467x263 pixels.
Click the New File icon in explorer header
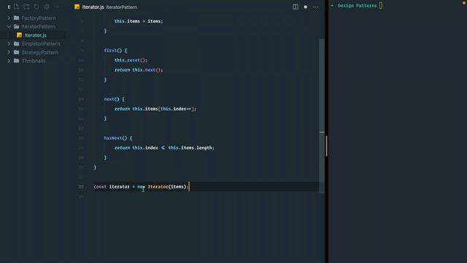(x=16, y=7)
